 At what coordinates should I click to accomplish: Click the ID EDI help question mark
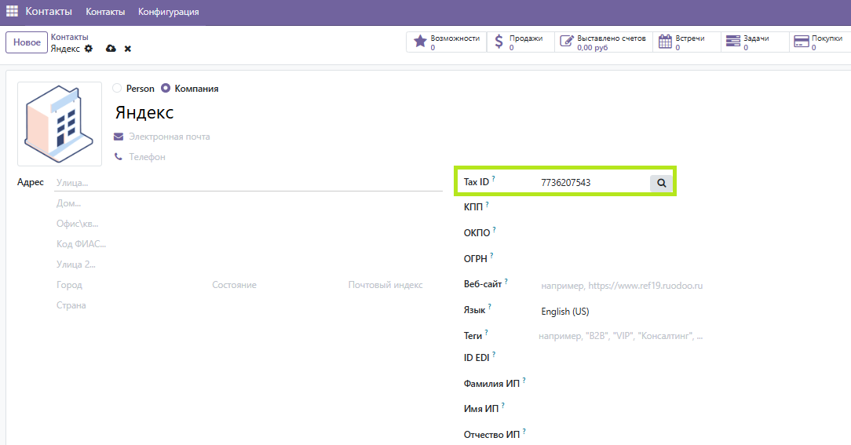click(x=493, y=355)
